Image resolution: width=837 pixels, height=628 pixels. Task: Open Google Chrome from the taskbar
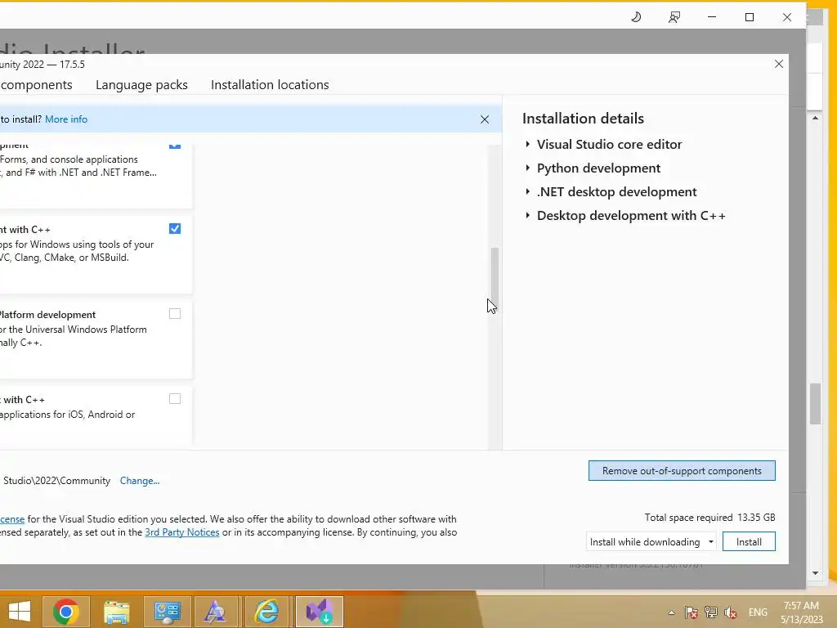coord(65,612)
